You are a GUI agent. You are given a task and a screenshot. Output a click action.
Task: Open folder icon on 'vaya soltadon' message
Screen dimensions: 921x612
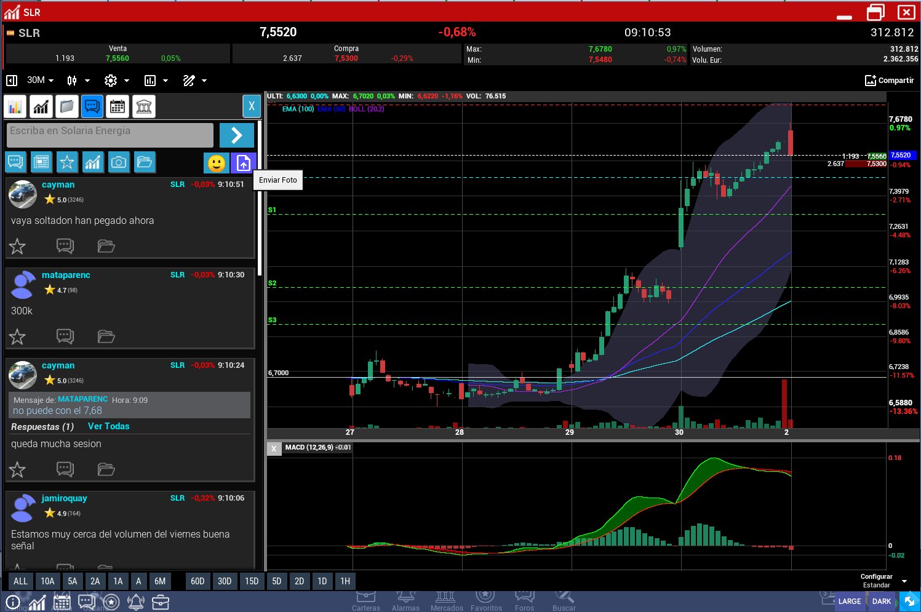coord(106,247)
